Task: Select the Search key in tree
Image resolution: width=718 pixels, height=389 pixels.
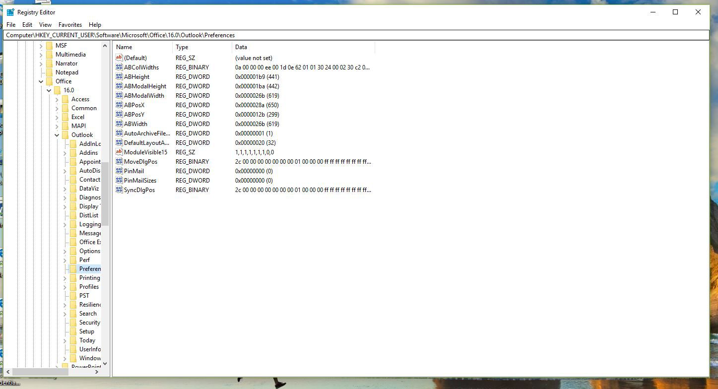Action: point(88,314)
